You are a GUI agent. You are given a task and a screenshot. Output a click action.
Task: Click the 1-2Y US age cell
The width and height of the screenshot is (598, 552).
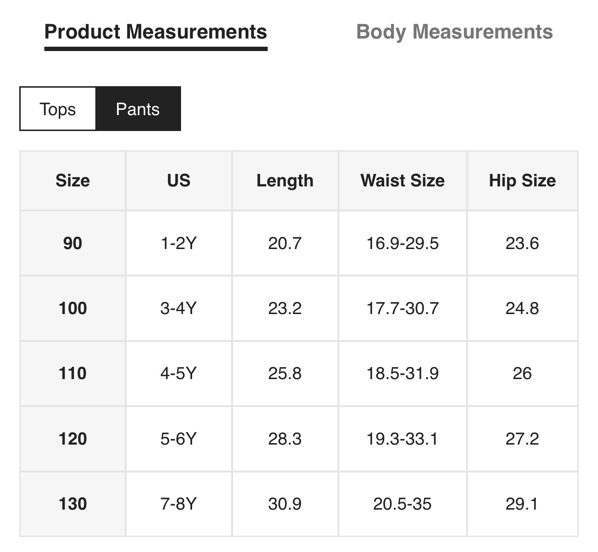point(179,243)
